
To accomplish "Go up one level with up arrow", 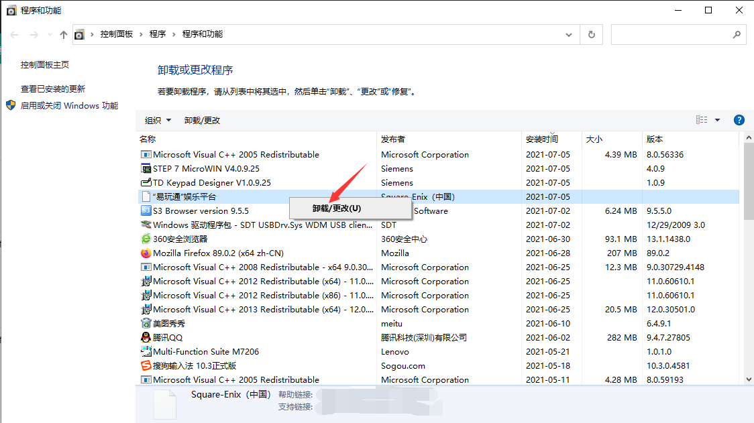I will pyautogui.click(x=64, y=35).
